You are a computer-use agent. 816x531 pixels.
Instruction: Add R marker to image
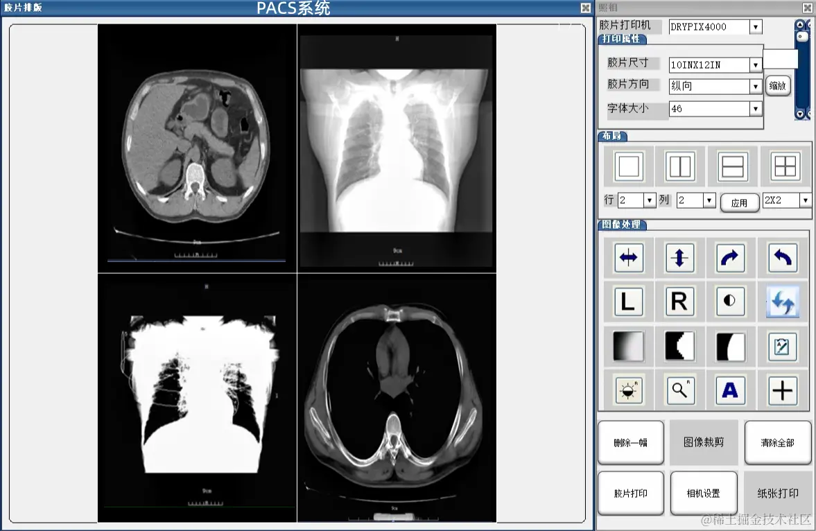point(679,302)
